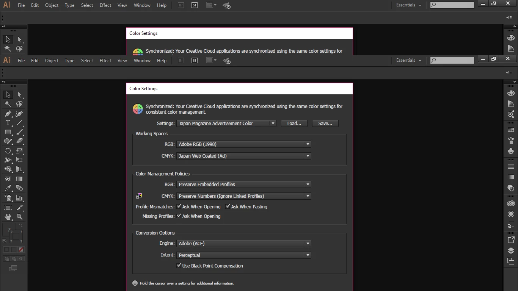The height and width of the screenshot is (291, 518).
Task: Pick the Type tool
Action: click(x=8, y=123)
